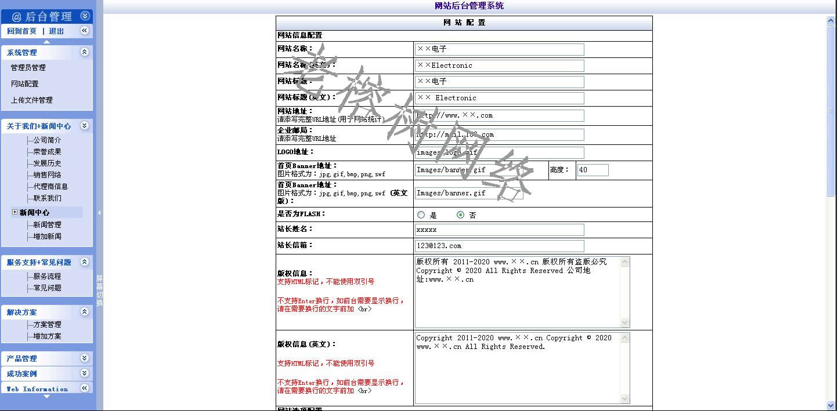Open 新闻管理 in the sidebar
This screenshot has height=411, width=838.
[x=47, y=225]
